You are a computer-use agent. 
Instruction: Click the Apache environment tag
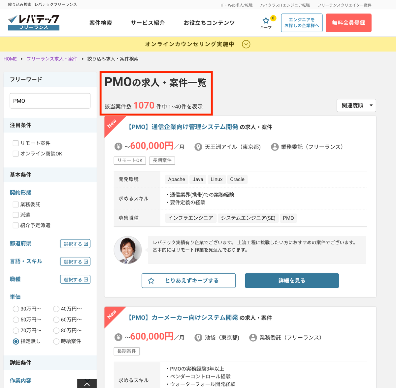pos(177,179)
